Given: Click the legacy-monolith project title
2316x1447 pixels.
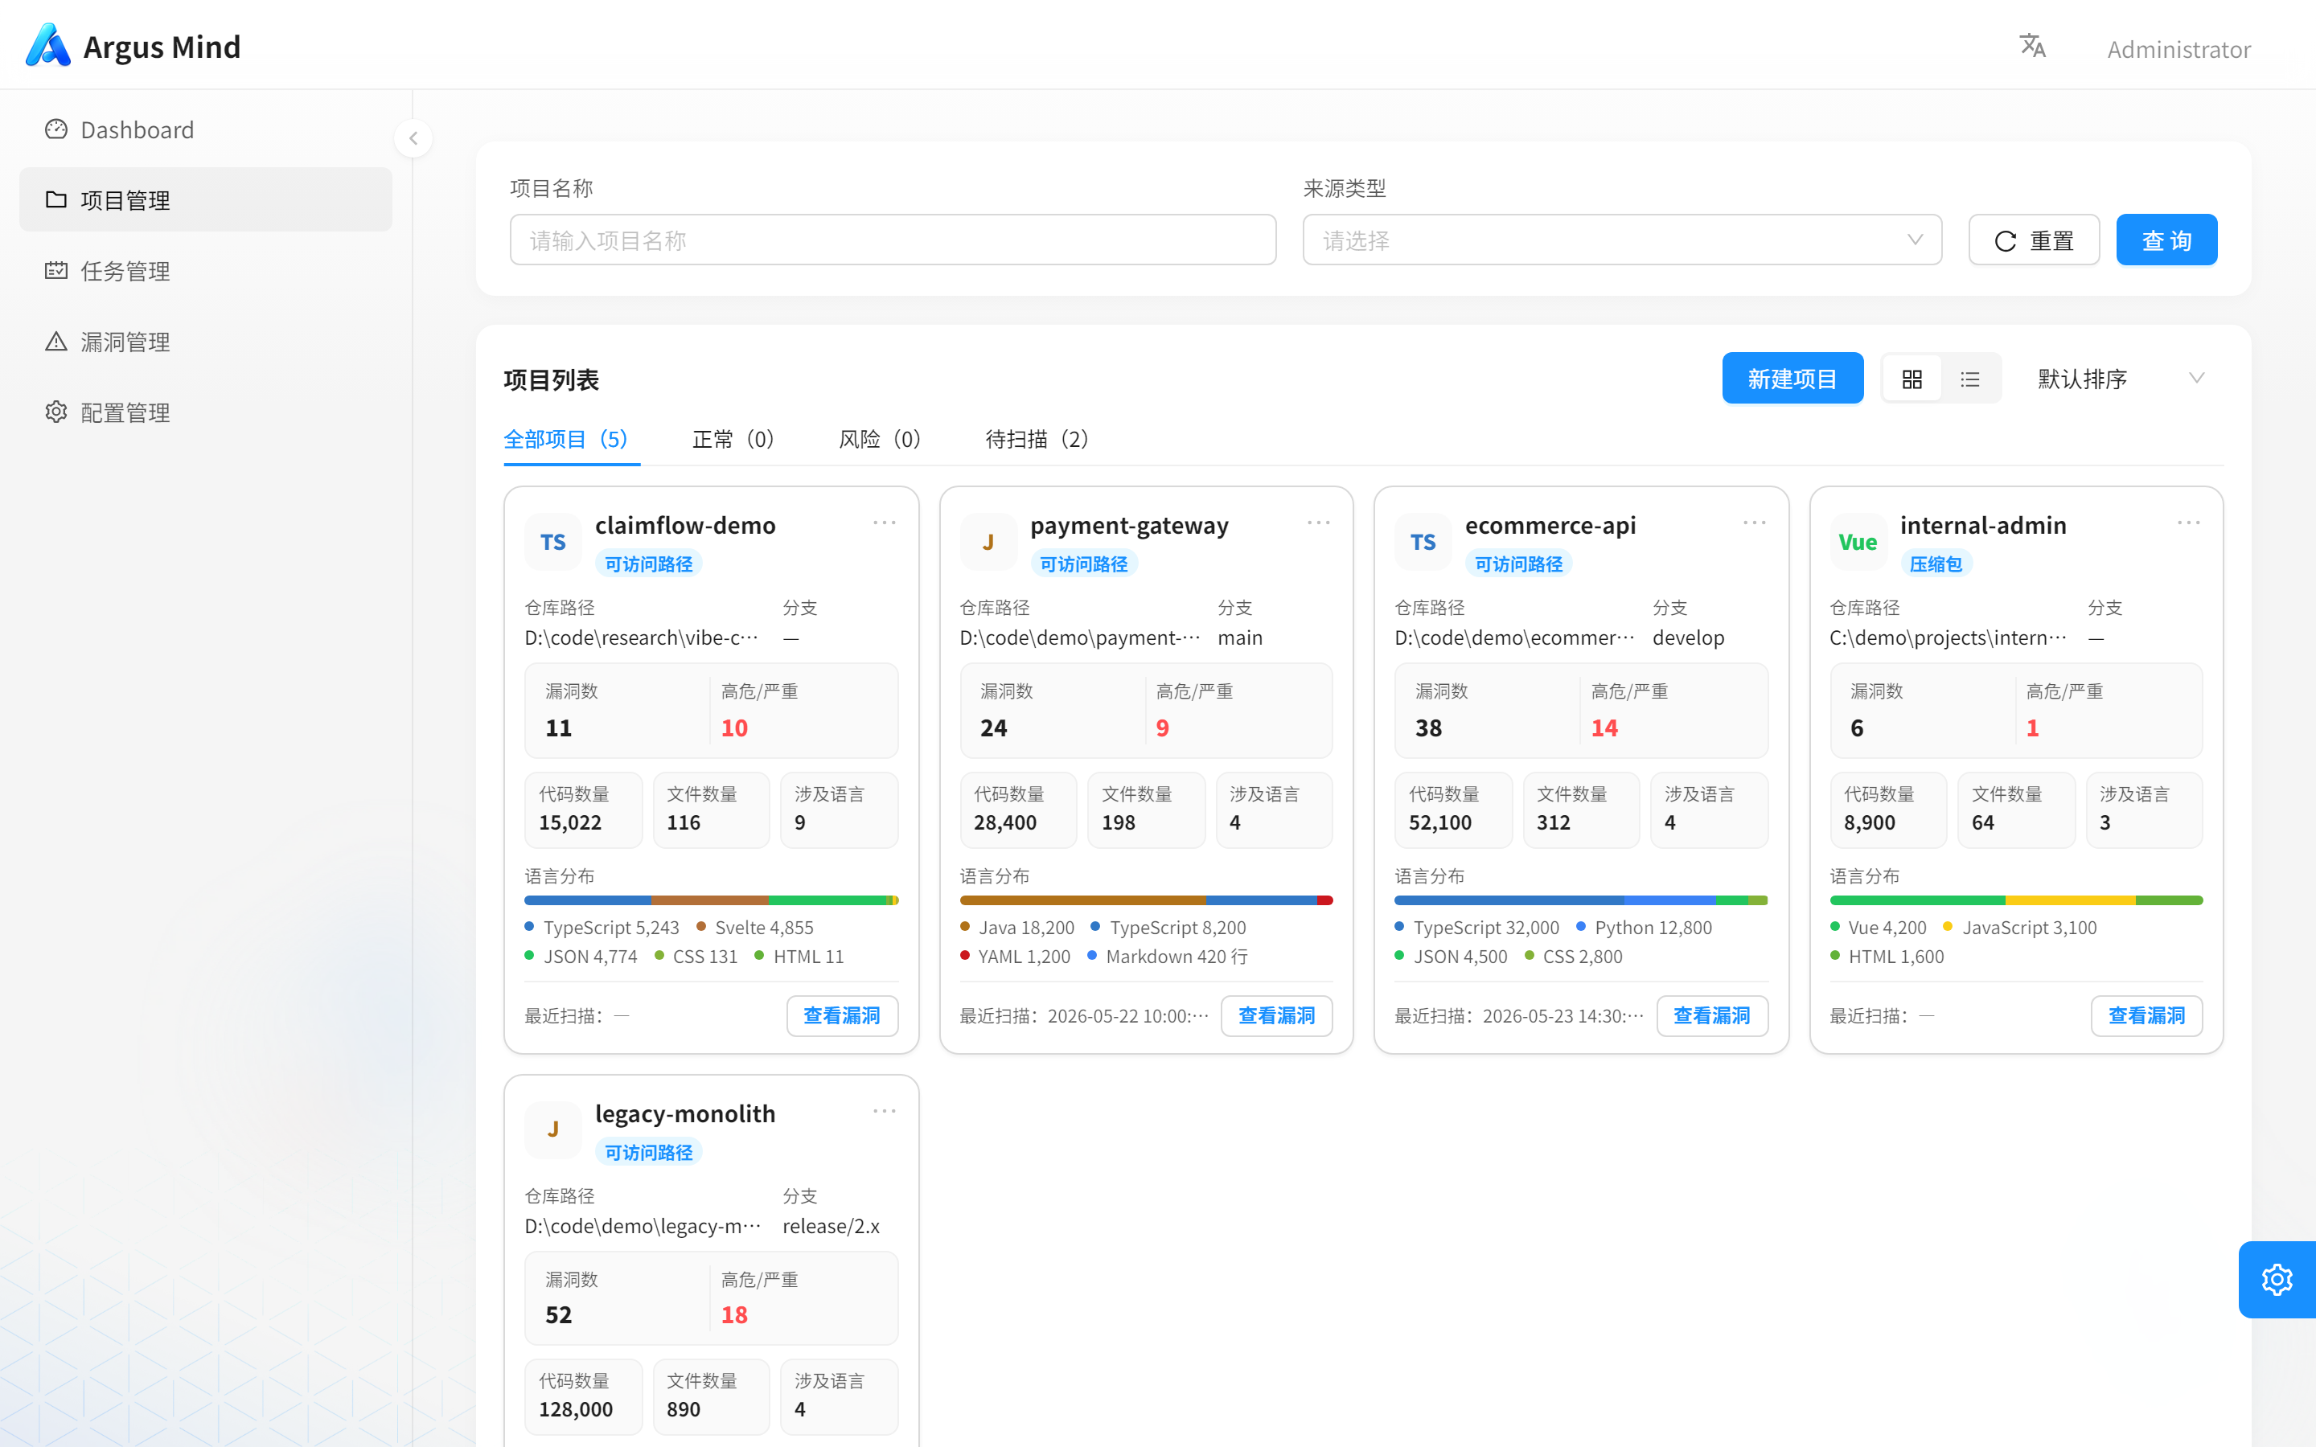Looking at the screenshot, I should [685, 1114].
